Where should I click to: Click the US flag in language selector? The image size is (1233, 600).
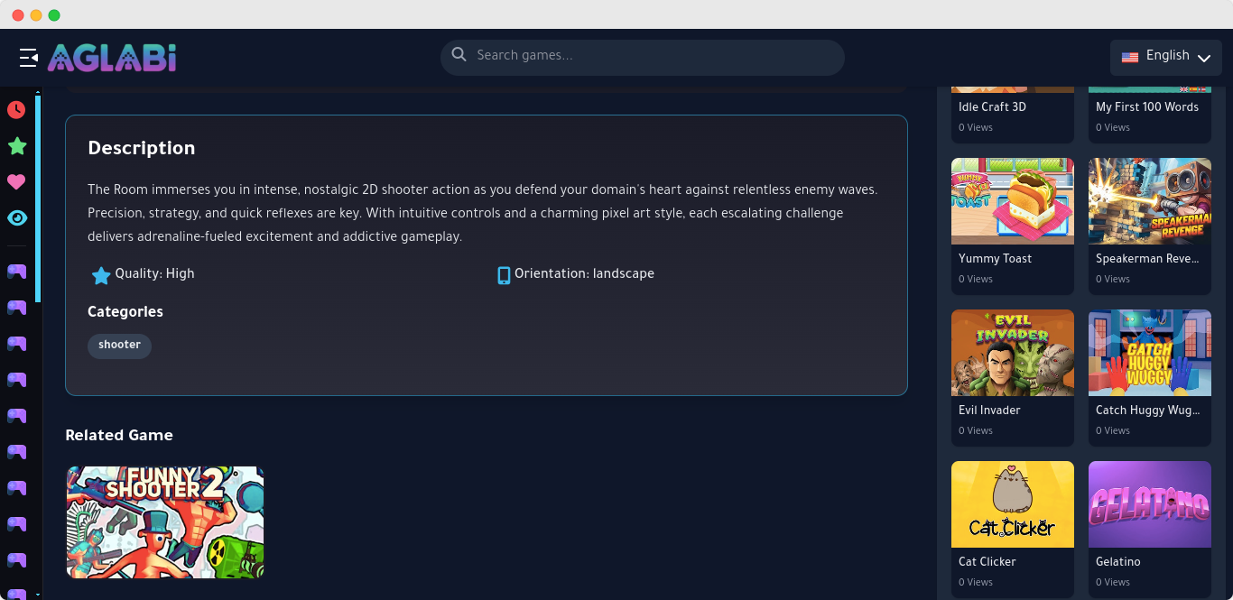click(x=1129, y=57)
